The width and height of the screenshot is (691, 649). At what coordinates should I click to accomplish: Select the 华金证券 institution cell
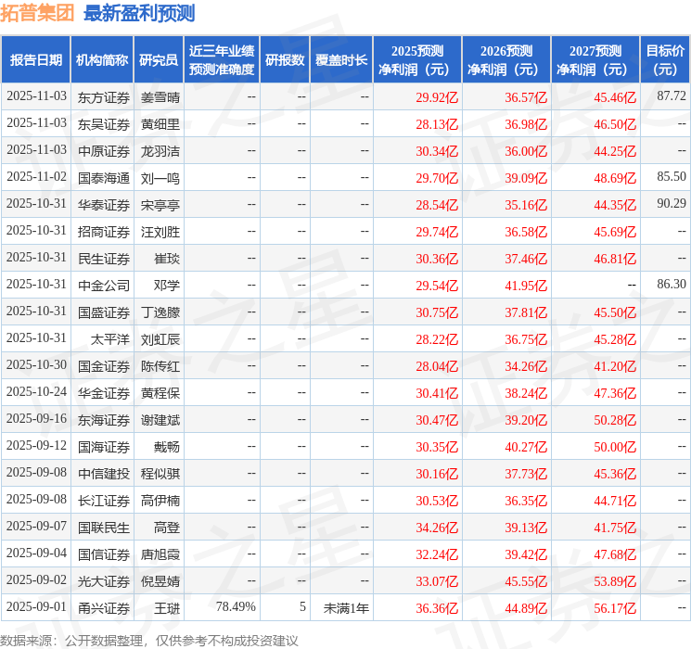tap(104, 393)
